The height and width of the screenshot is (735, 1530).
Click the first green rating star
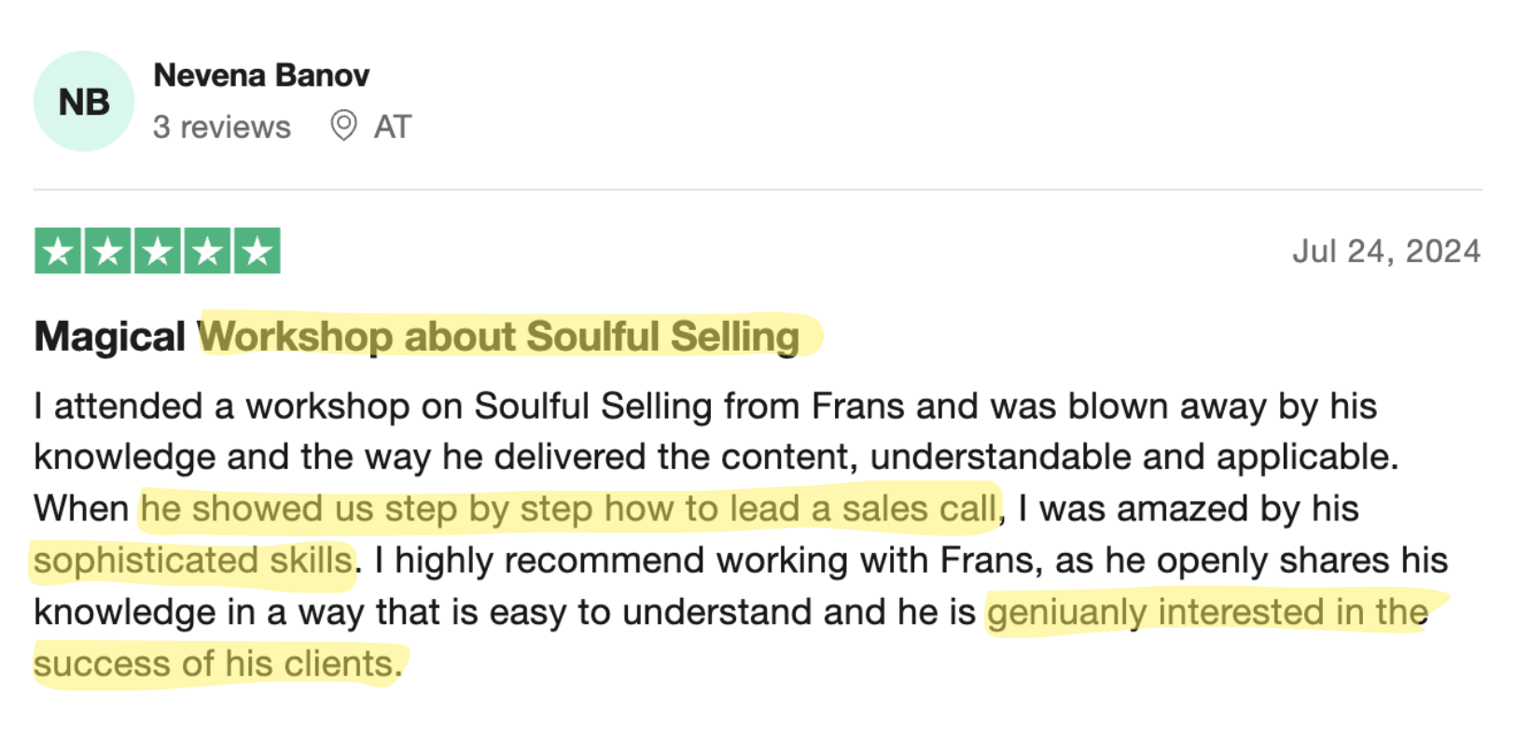(58, 251)
